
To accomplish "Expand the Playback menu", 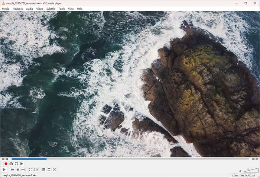I will tap(17, 9).
